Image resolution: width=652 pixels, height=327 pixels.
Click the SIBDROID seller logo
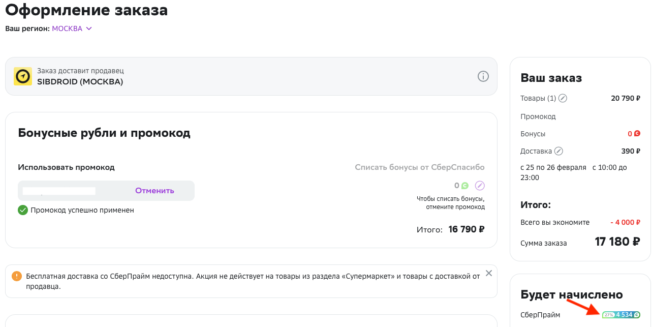tap(22, 76)
